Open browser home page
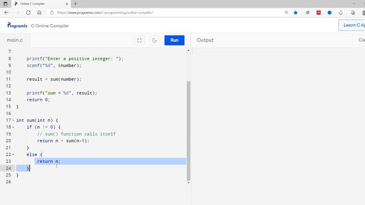Viewport: 365px width, 205px height. tap(39, 13)
